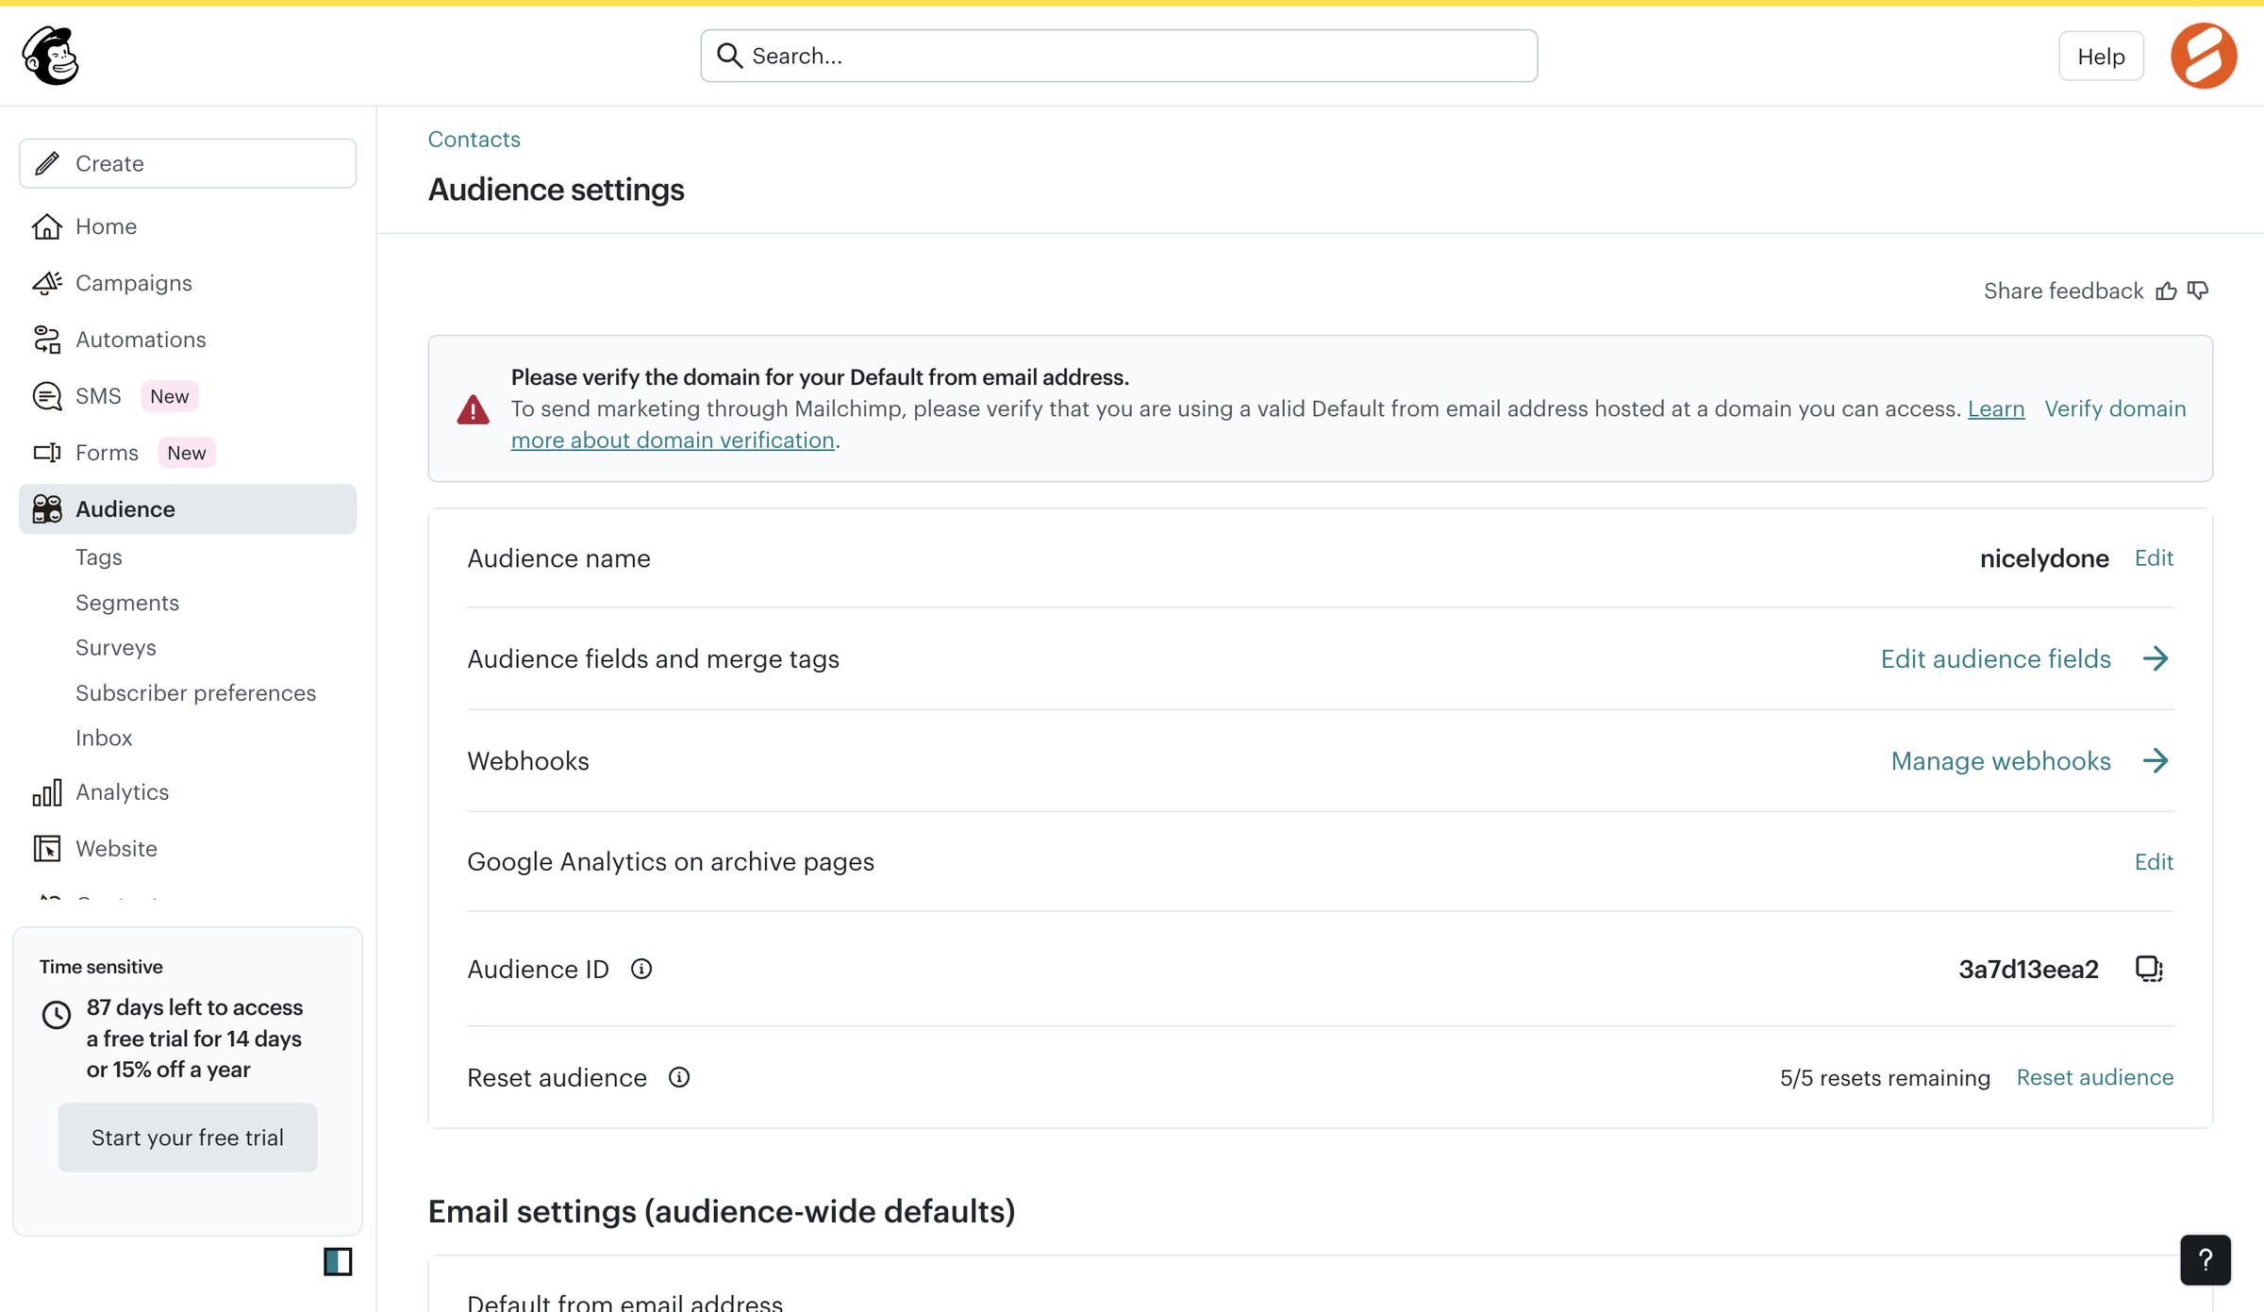
Task: Click the Analytics bar chart icon
Action: click(47, 792)
